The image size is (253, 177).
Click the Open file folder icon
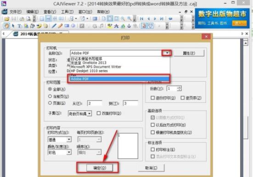[7, 19]
